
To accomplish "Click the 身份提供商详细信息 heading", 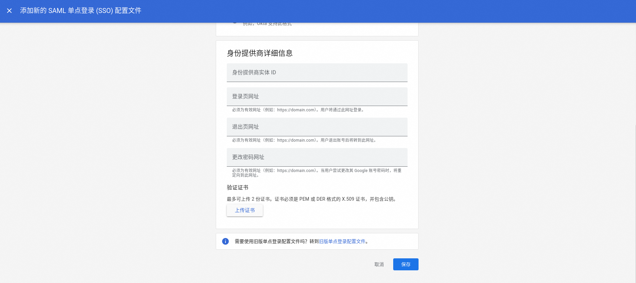I will [260, 53].
